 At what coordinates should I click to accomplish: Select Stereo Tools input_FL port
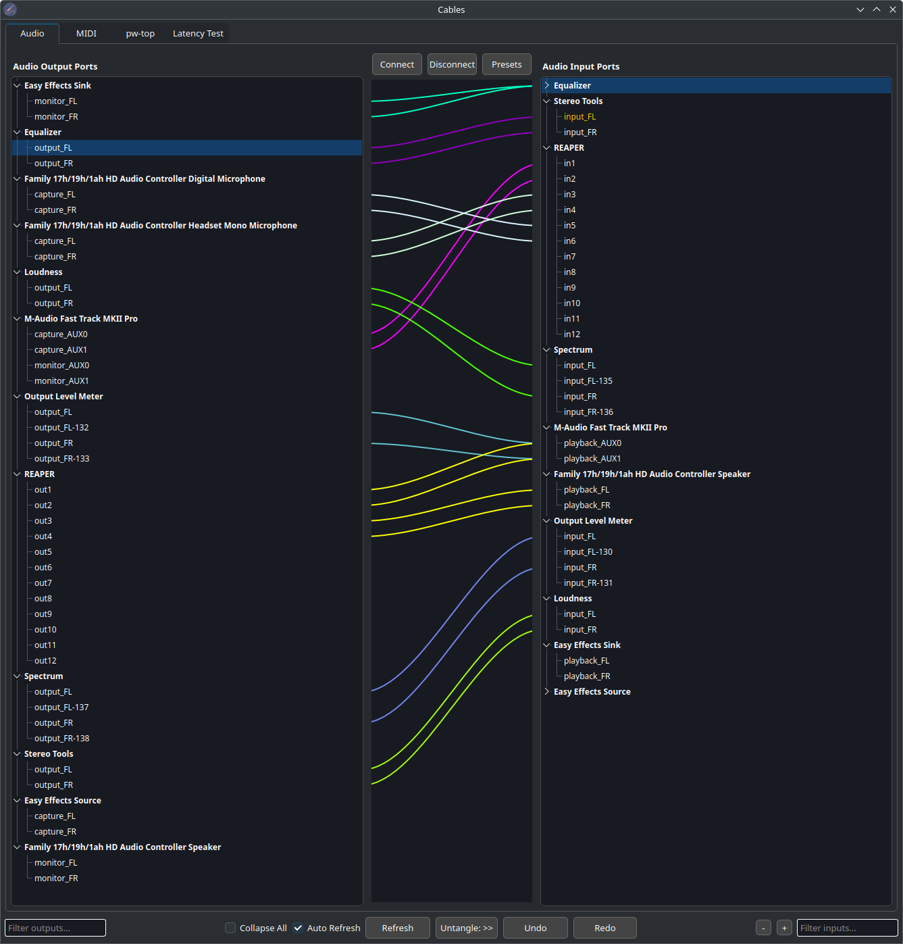point(580,117)
